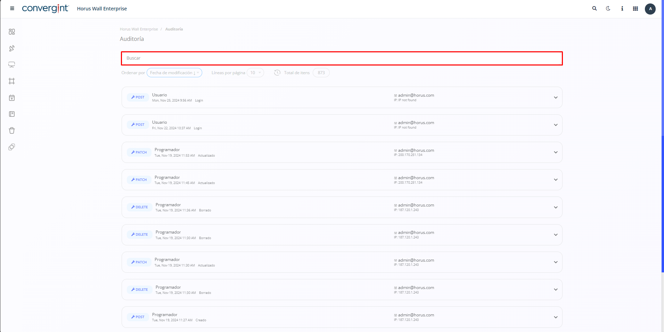Open the calendar-plus scheduler sidebar icon

tap(12, 98)
